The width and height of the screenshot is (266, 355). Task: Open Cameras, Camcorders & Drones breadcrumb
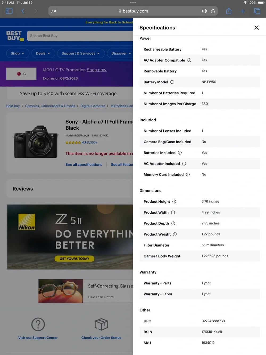point(50,106)
